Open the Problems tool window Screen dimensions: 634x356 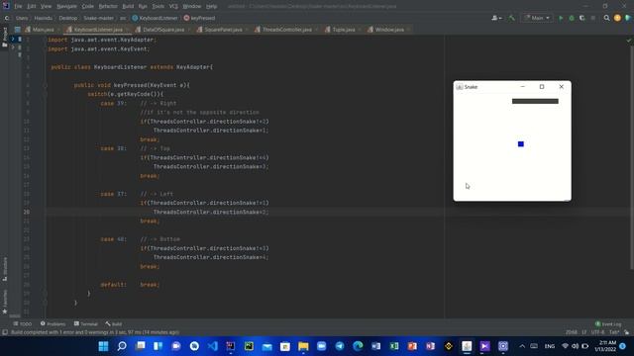click(x=53, y=323)
